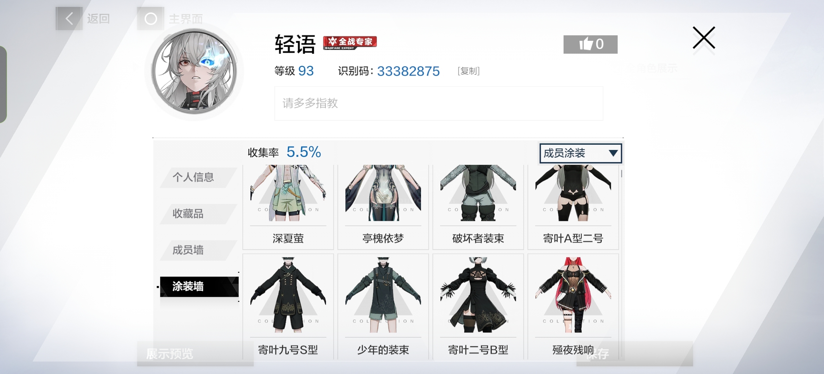Open the player avatar portrait
This screenshot has height=374, width=824.
(194, 71)
